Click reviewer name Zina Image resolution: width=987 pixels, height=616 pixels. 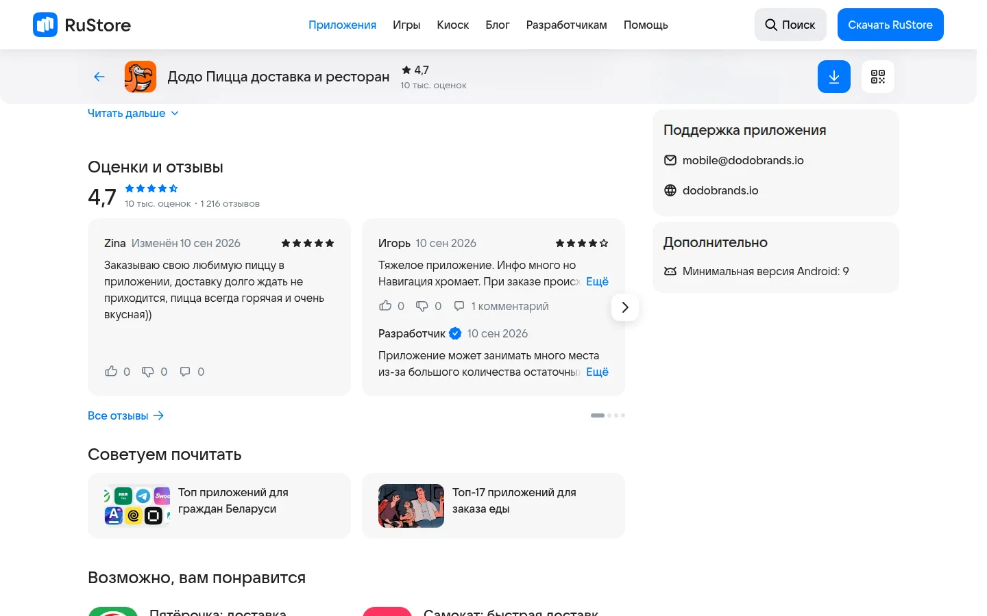point(115,243)
